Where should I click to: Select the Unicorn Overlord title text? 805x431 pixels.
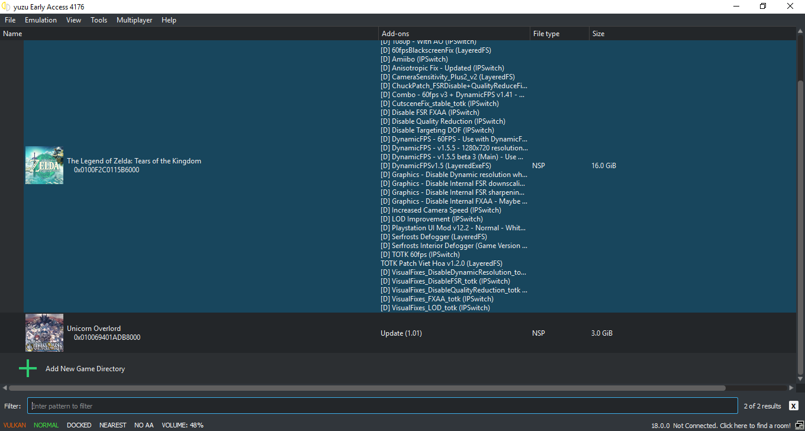point(94,329)
